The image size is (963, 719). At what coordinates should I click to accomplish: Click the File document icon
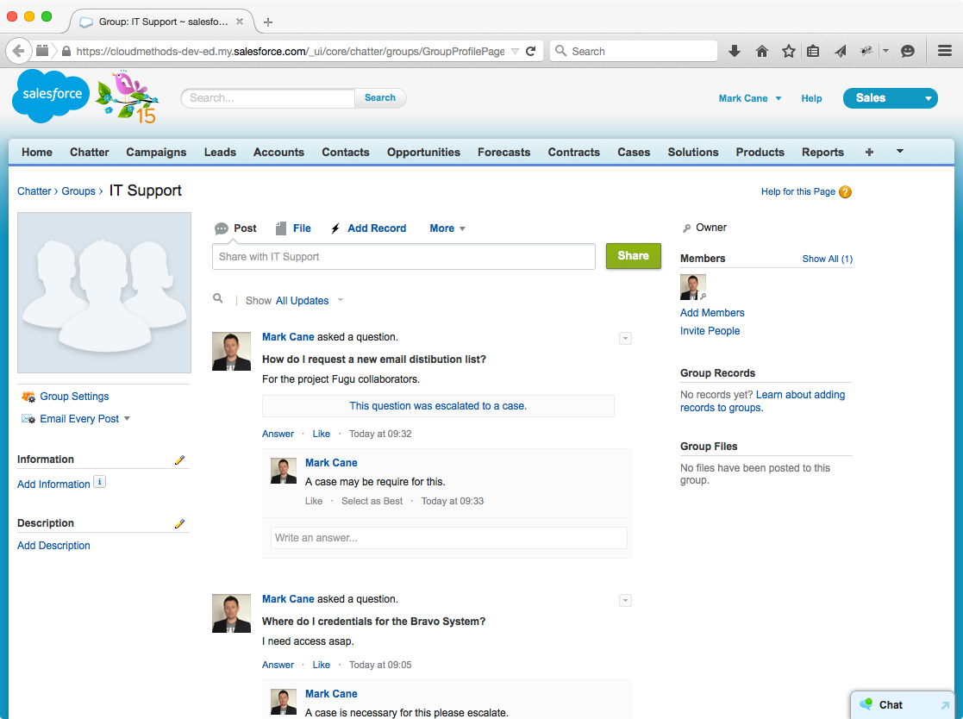point(281,228)
